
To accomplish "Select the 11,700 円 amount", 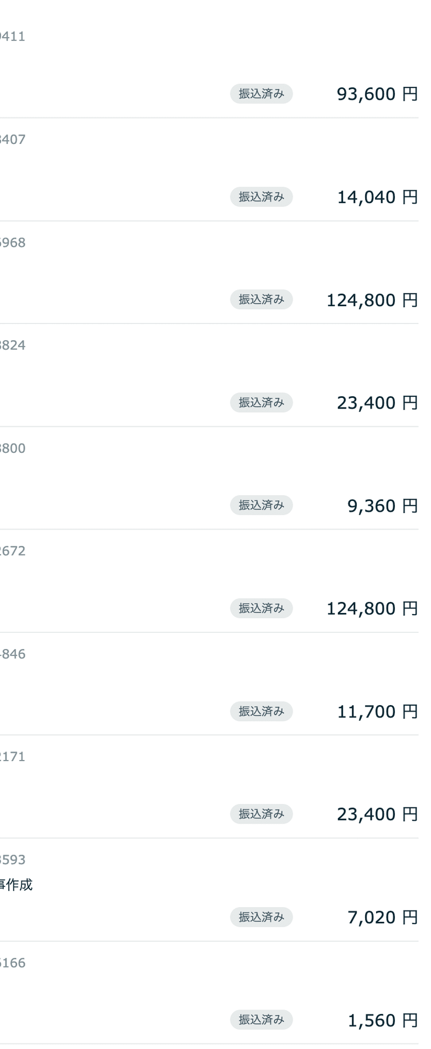I will pyautogui.click(x=377, y=712).
